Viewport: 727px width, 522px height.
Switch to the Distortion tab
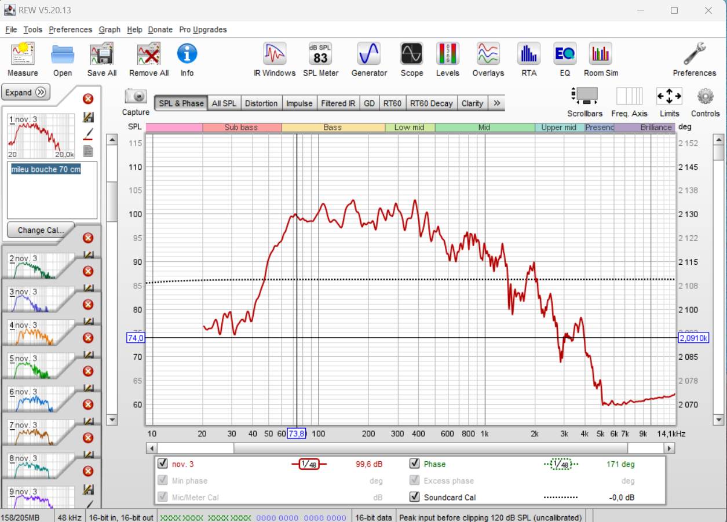(261, 103)
